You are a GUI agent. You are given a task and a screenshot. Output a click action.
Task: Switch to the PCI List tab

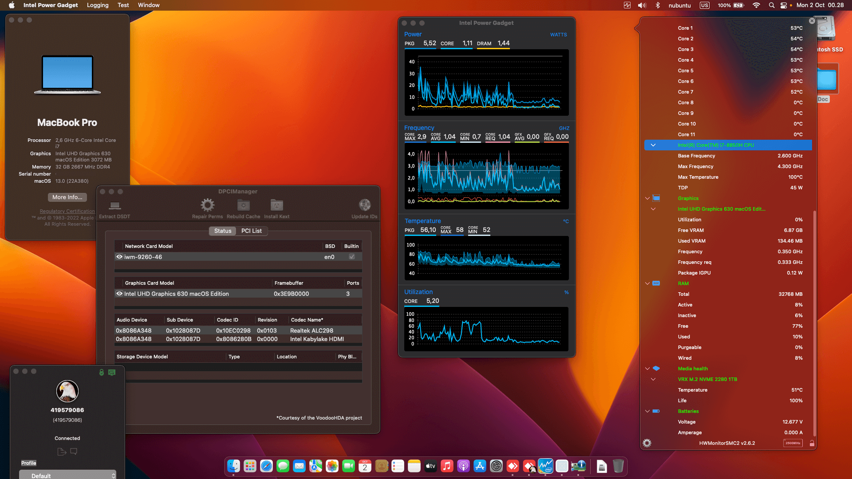pyautogui.click(x=251, y=231)
